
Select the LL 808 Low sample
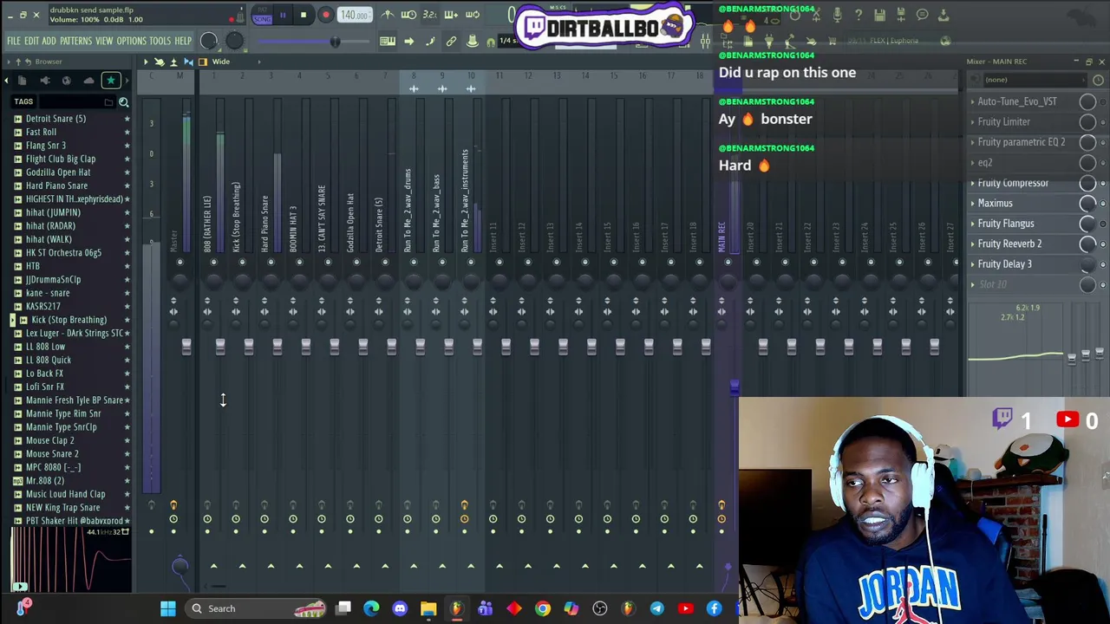pyautogui.click(x=45, y=347)
